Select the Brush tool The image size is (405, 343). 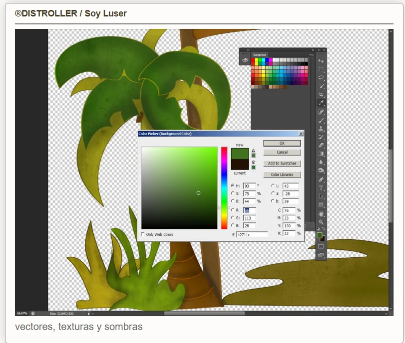[321, 120]
